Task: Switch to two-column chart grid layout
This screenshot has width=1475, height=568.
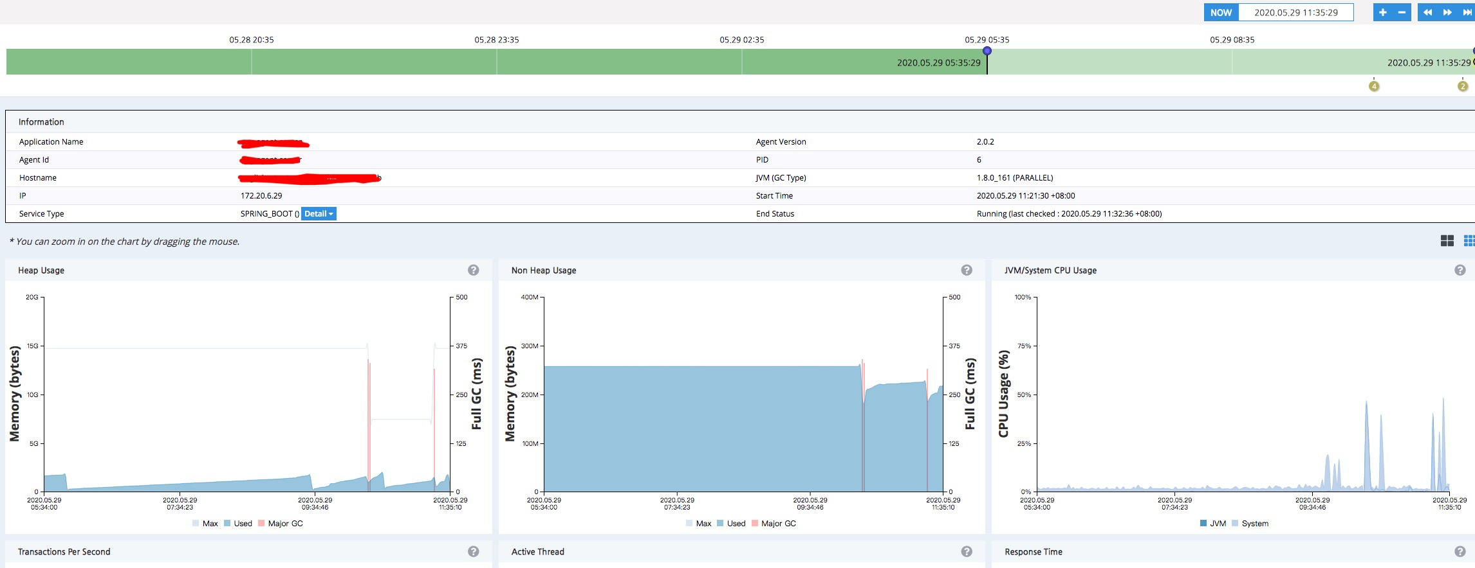Action: pos(1447,241)
